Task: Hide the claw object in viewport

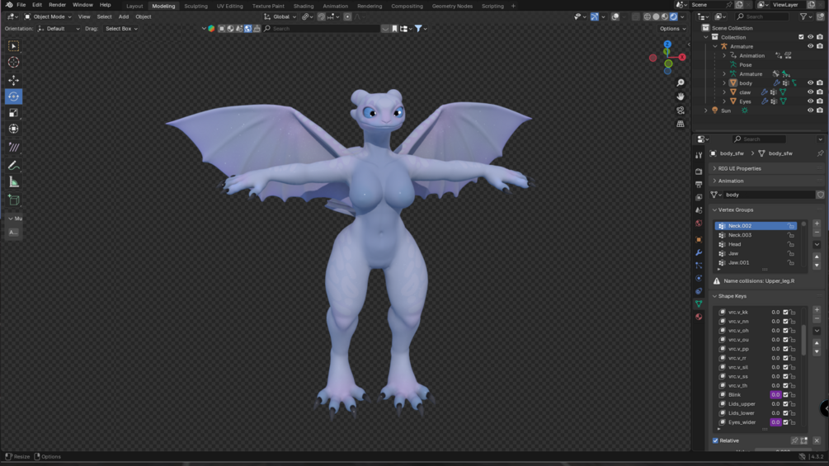Action: tap(811, 92)
